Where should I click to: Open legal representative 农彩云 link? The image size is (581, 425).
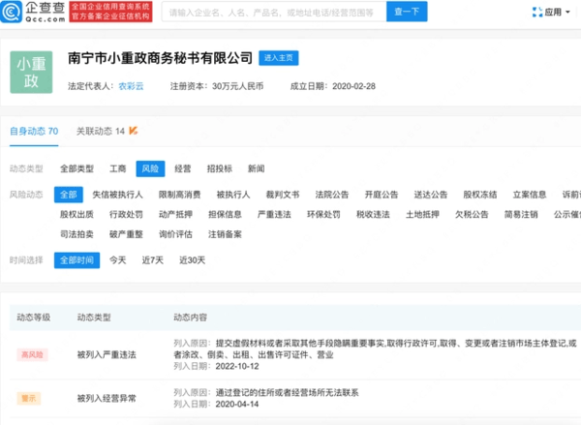(x=131, y=86)
